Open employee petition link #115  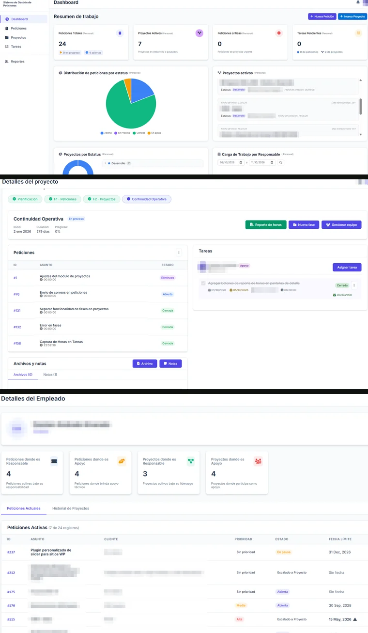11,619
